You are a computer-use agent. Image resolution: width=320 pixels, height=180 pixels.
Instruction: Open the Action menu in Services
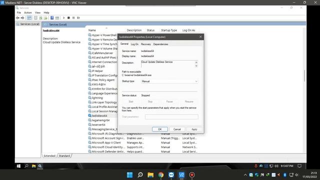[28, 12]
